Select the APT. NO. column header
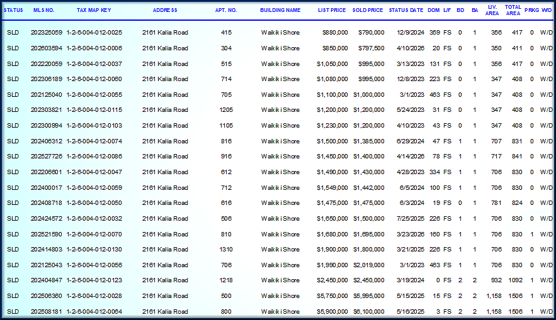 tap(226, 10)
